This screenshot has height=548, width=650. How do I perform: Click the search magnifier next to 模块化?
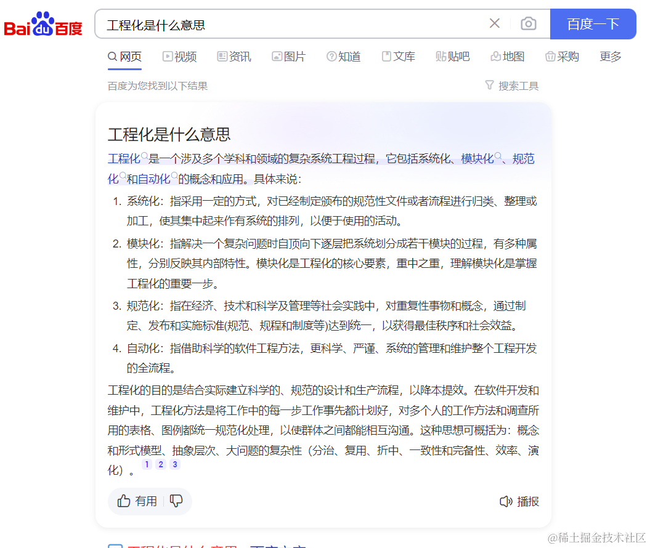(x=498, y=156)
